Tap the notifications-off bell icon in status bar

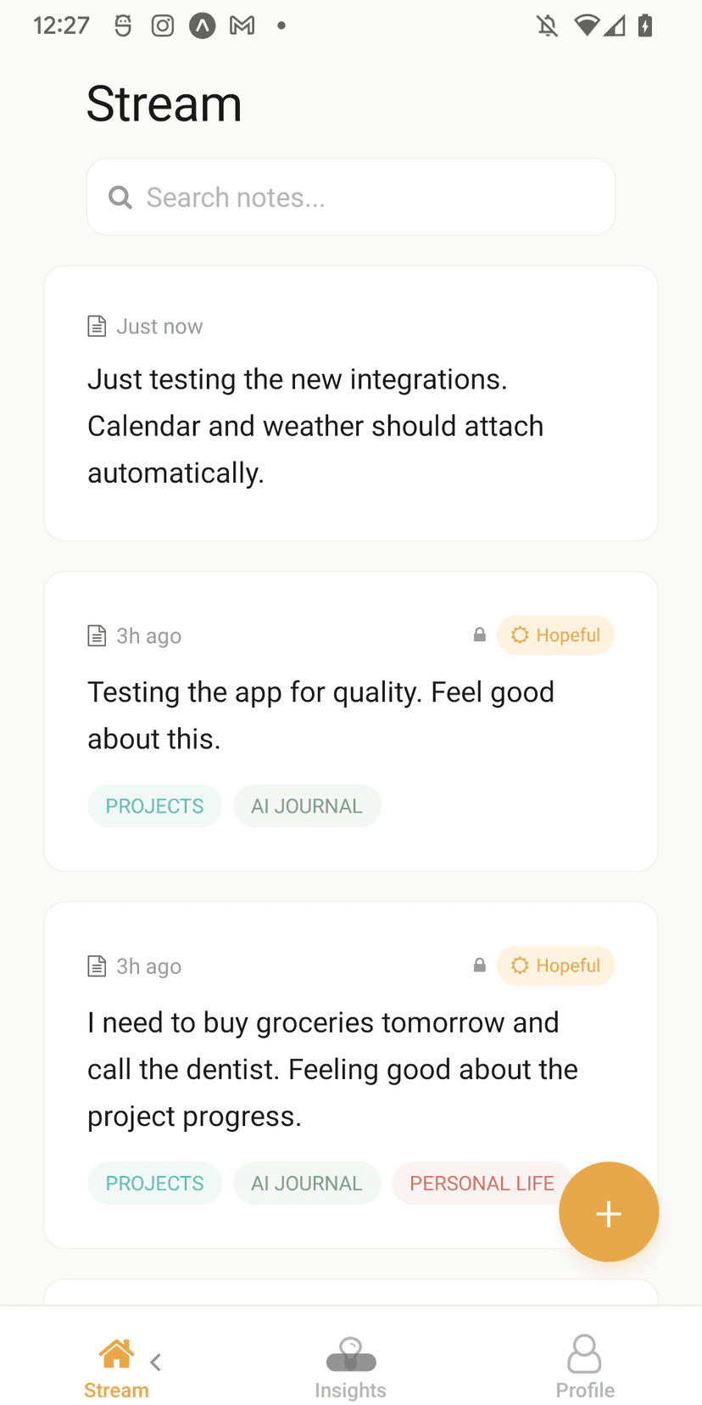click(546, 25)
